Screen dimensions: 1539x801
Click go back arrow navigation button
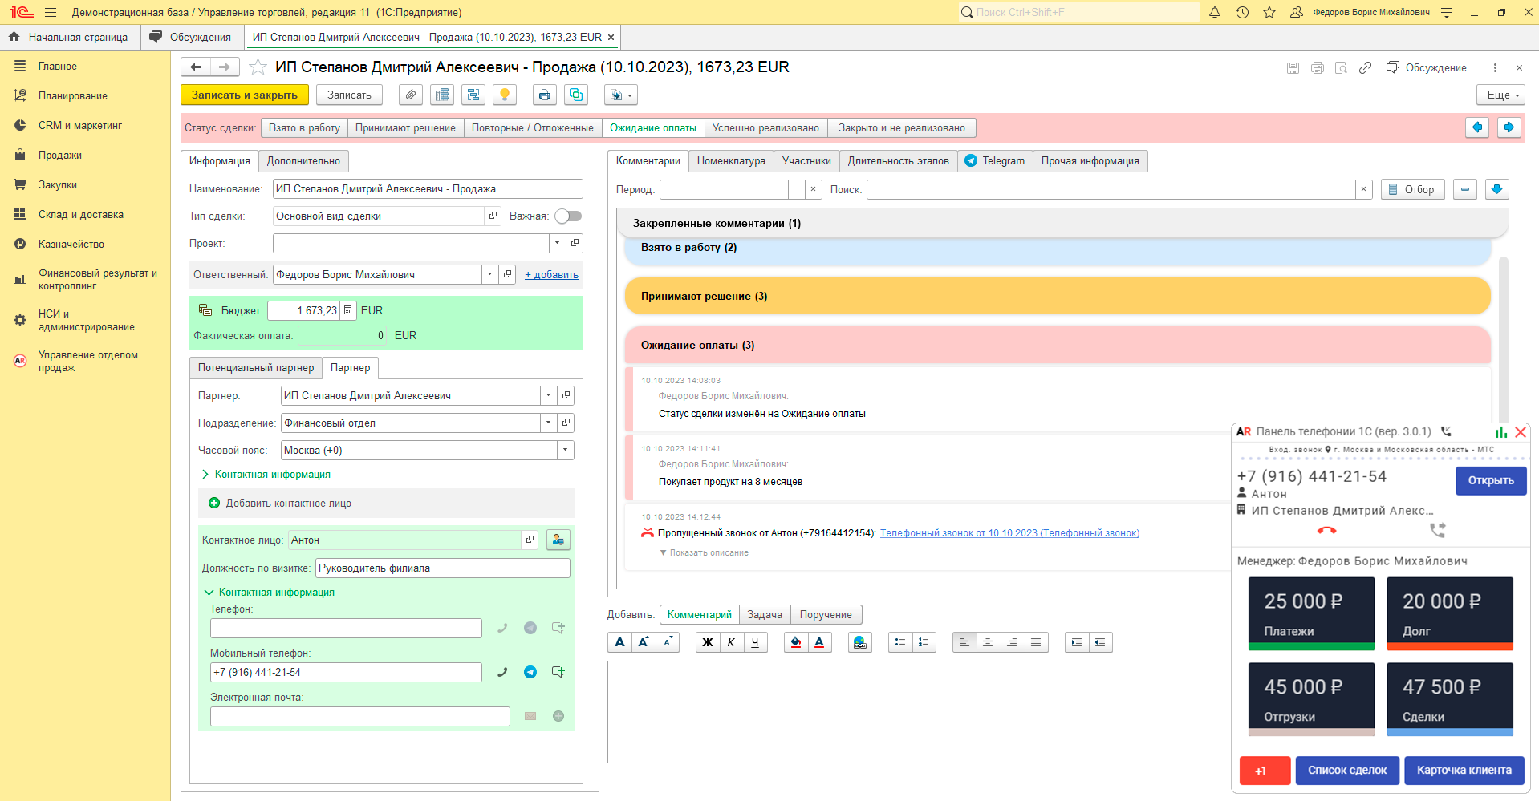pyautogui.click(x=196, y=67)
